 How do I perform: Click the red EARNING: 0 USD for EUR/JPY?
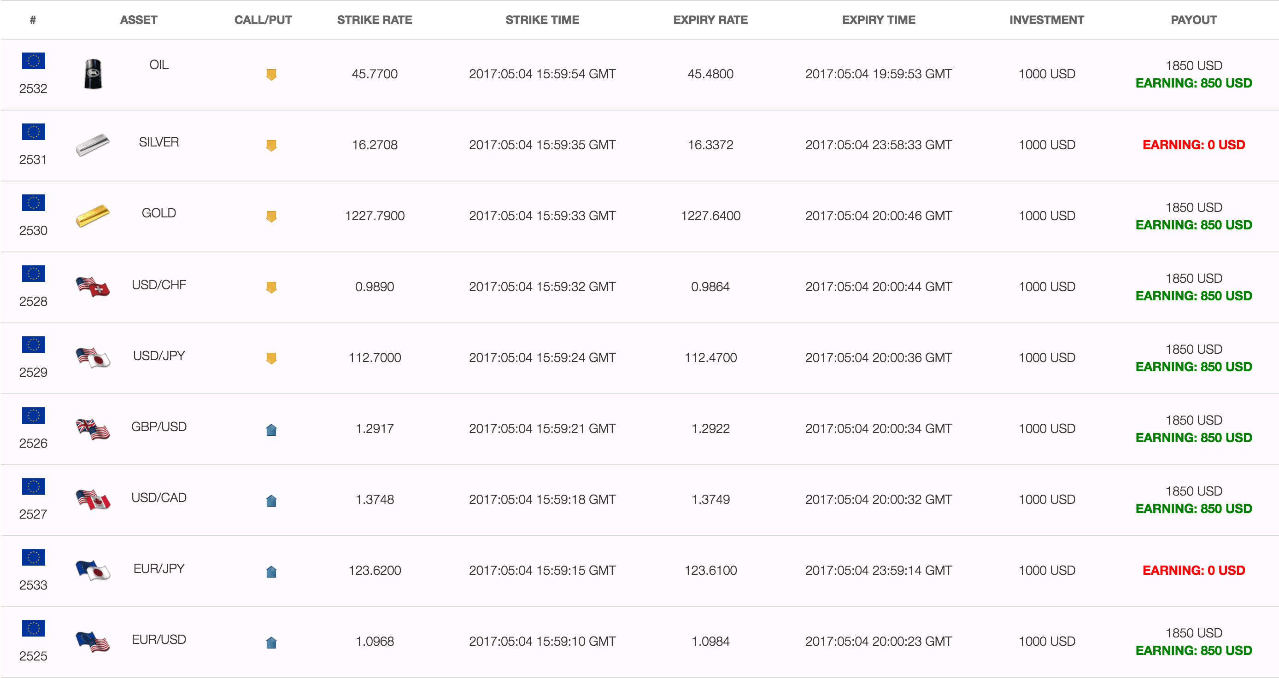point(1194,570)
